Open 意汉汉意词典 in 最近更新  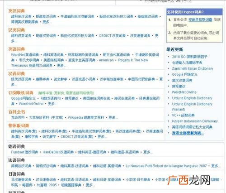pyautogui.click(x=182, y=80)
